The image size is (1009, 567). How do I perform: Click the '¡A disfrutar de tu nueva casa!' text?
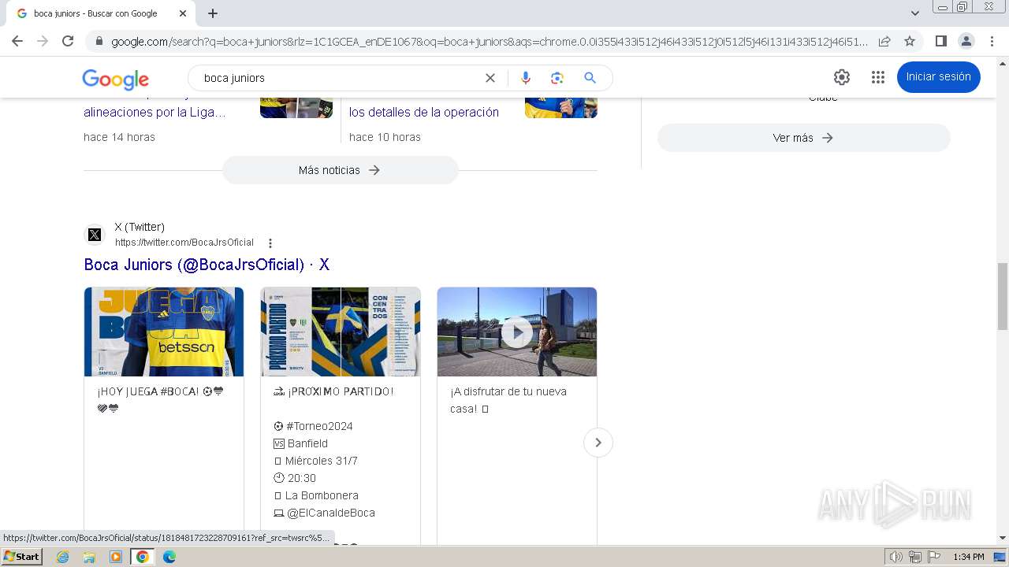508,400
